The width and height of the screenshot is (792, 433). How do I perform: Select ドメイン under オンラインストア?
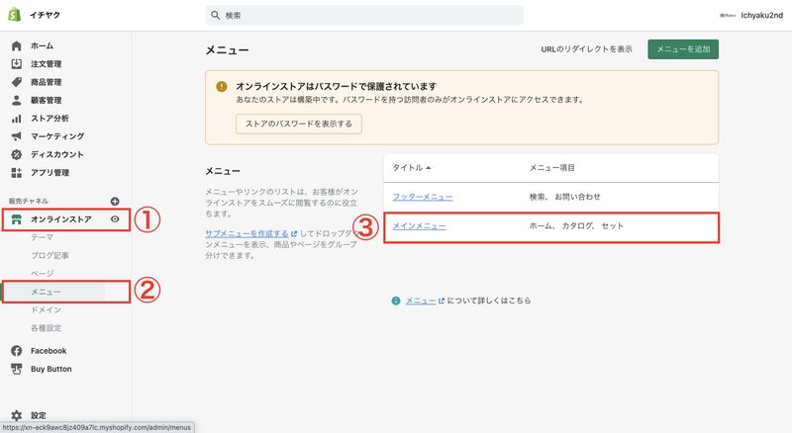point(46,309)
